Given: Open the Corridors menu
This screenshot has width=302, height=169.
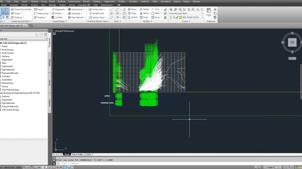Looking at the screenshot, I should pos(133,1).
